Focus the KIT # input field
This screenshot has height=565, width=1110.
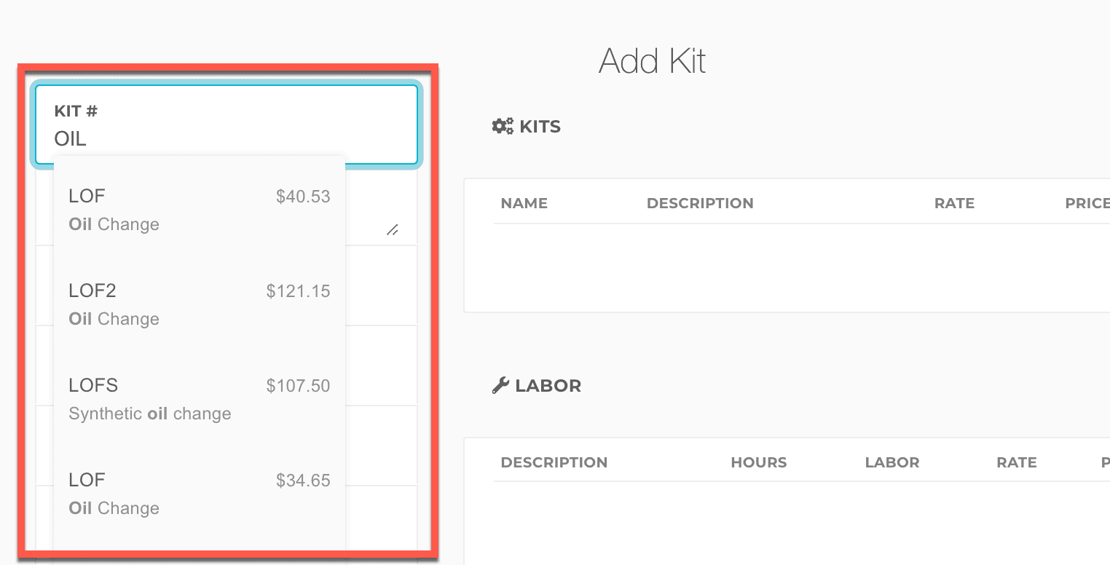point(226,138)
